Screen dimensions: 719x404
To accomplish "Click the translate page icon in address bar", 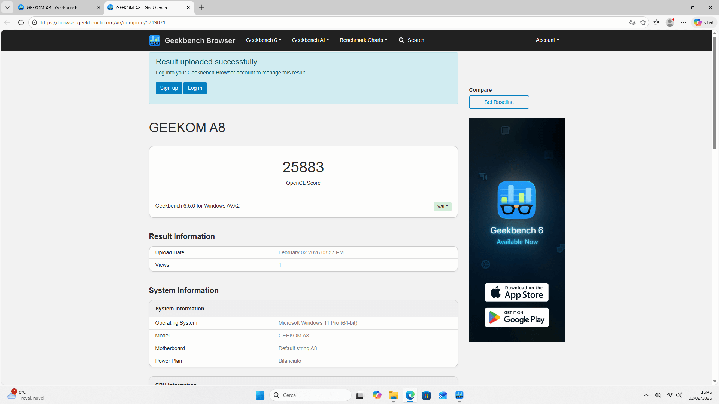I will [632, 22].
